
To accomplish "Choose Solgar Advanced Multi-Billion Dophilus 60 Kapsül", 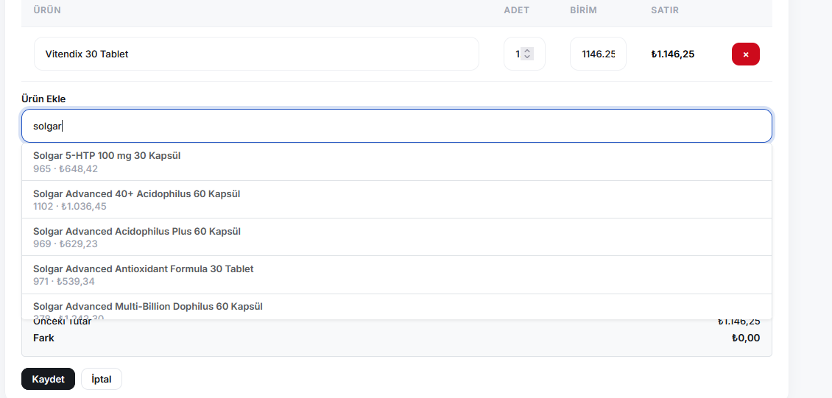I will click(x=396, y=307).
